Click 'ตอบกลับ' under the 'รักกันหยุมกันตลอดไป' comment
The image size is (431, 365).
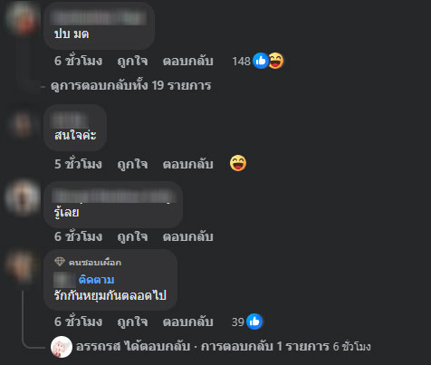coord(187,322)
